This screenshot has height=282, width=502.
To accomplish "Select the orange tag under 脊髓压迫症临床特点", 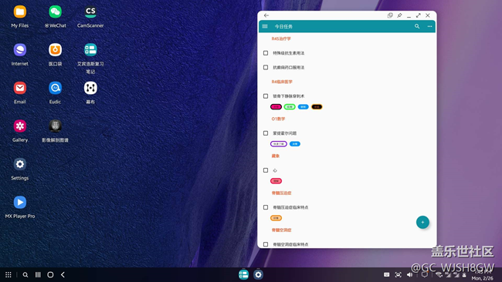I will click(x=276, y=218).
